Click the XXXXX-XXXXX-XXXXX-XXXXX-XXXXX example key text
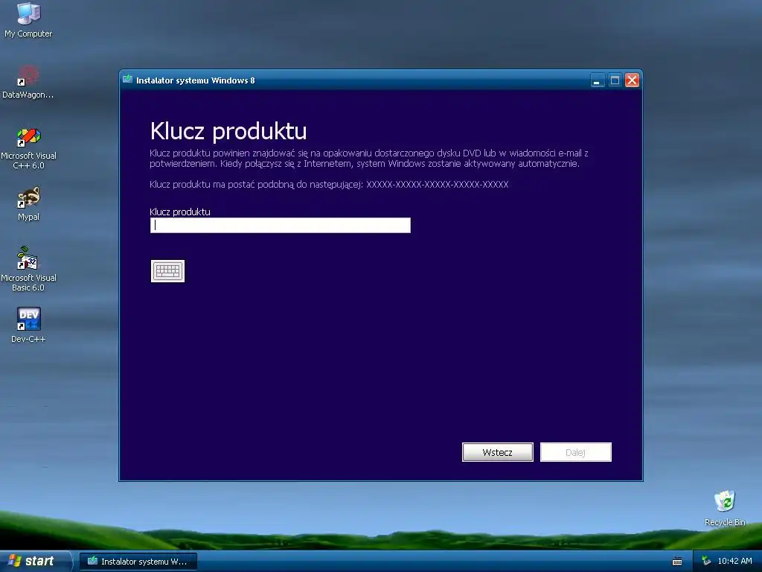 [438, 185]
